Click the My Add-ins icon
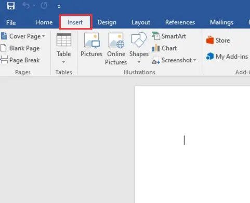Screen dimensions: 250x203 click(x=210, y=56)
